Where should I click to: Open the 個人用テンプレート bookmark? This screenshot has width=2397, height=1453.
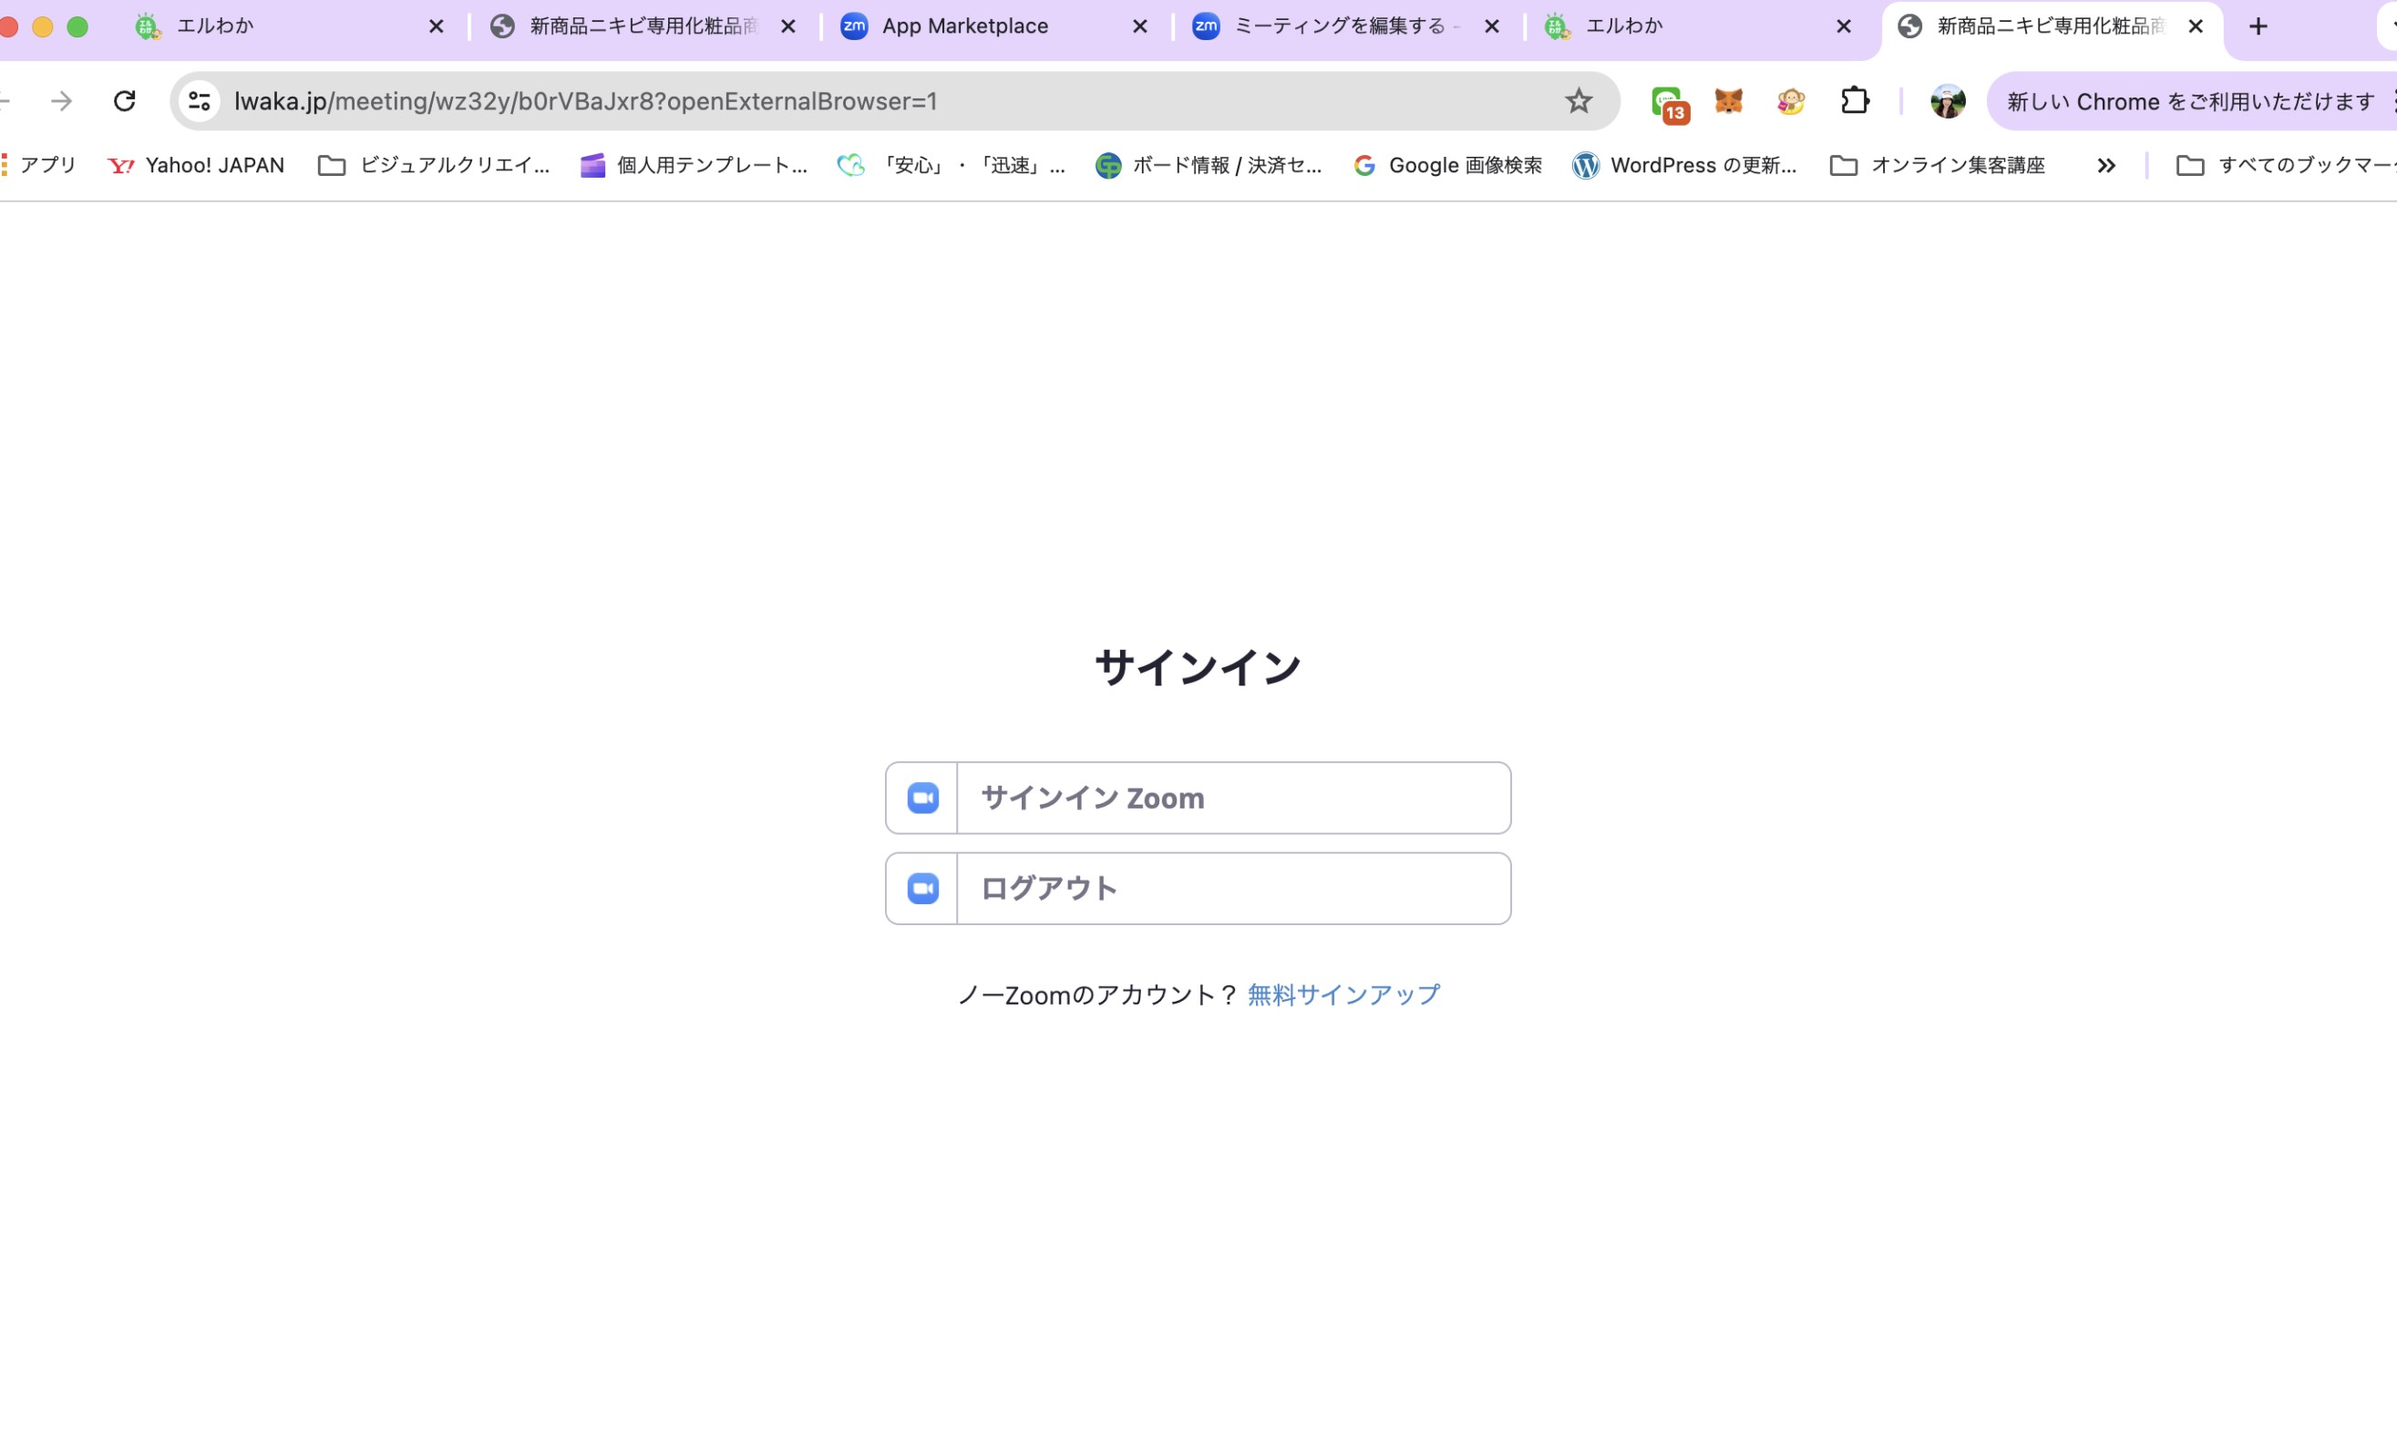click(694, 166)
